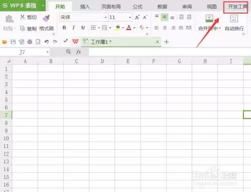Open the font name dropdown

(105, 18)
